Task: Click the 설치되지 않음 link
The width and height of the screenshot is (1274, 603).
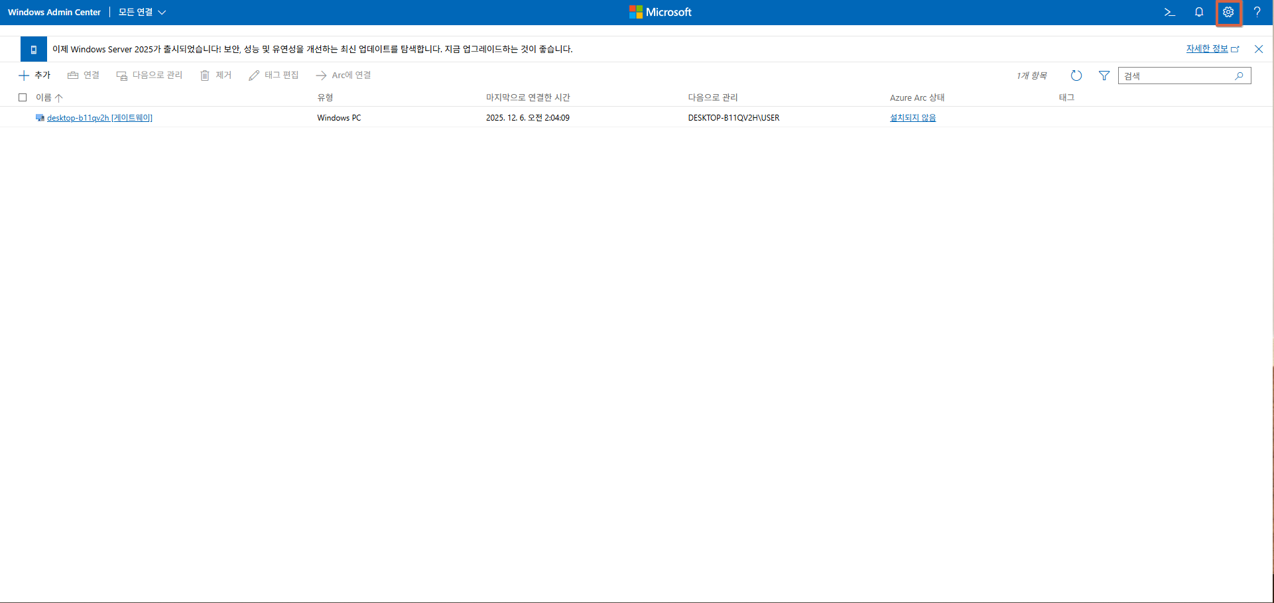Action: (913, 118)
